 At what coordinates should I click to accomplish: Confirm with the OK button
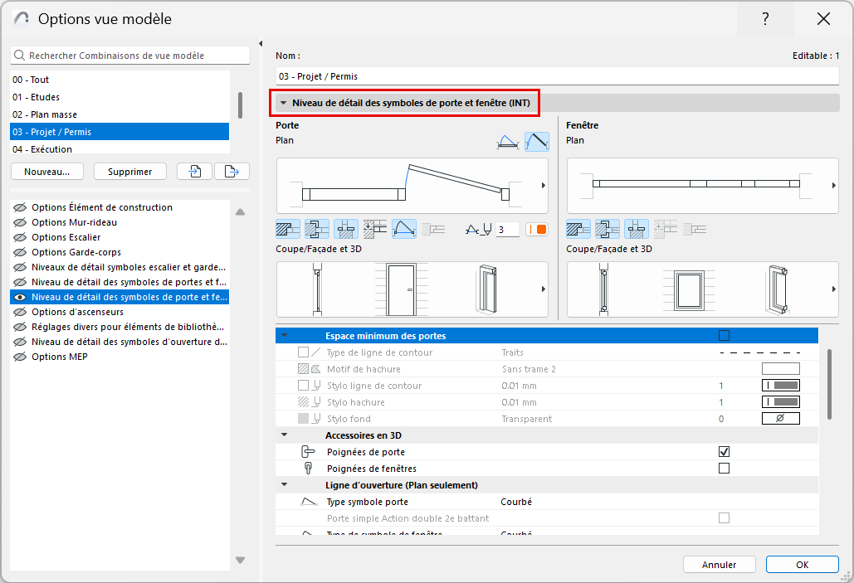(x=802, y=565)
